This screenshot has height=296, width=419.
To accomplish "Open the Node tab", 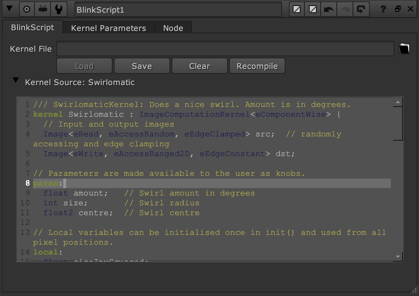I will pyautogui.click(x=173, y=28).
